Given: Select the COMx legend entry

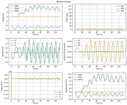Looking at the screenshot, I should tap(14, 6).
